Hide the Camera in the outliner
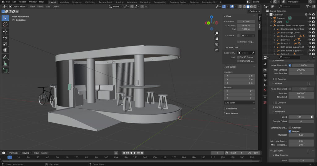 point(310,18)
